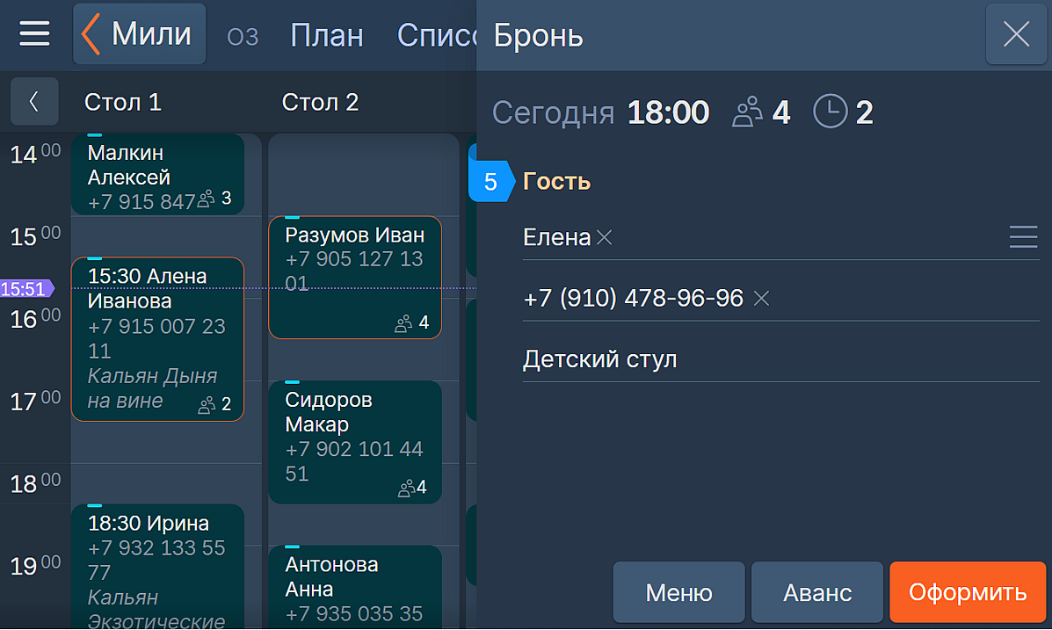Viewport: 1052px width, 630px height.
Task: Switch to the План tab
Action: click(326, 35)
